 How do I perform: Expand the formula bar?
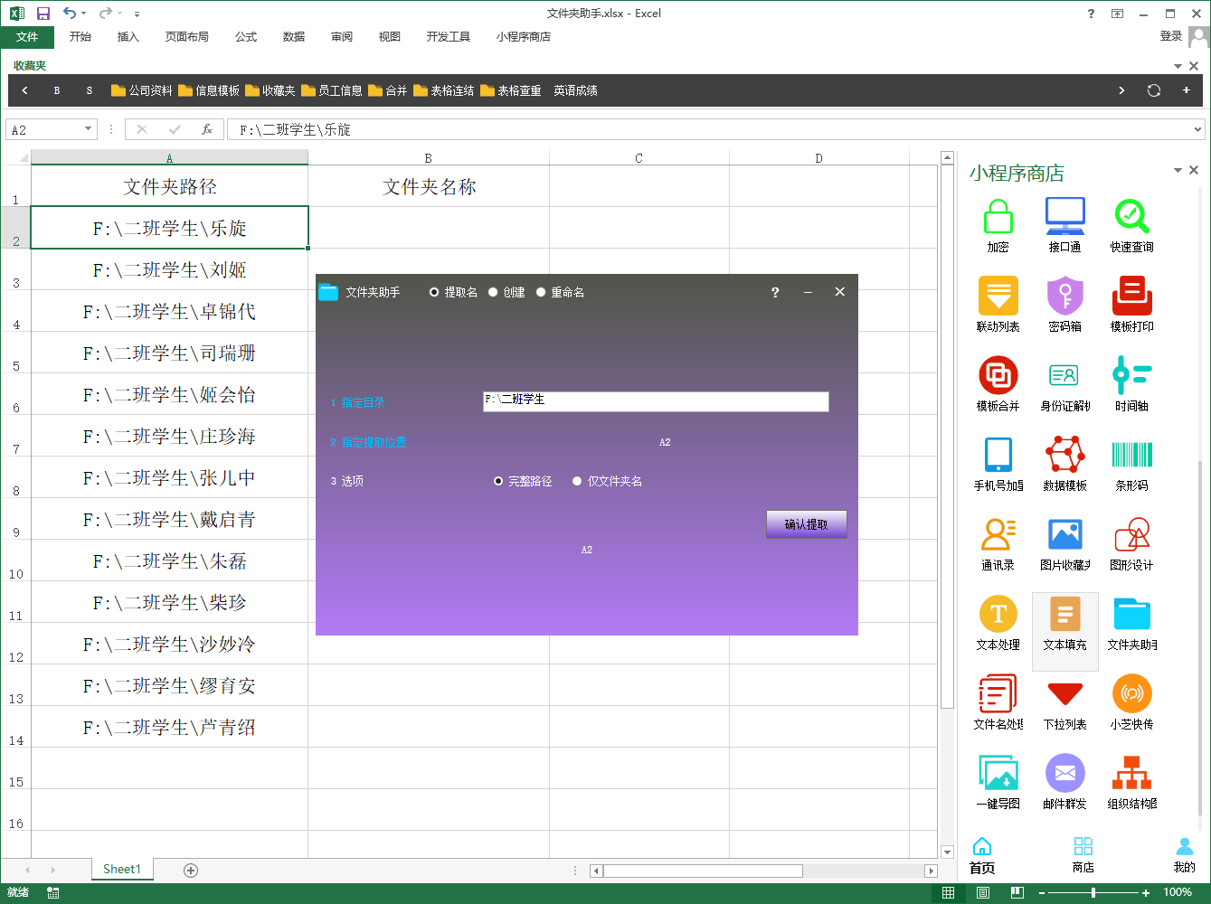click(1197, 129)
